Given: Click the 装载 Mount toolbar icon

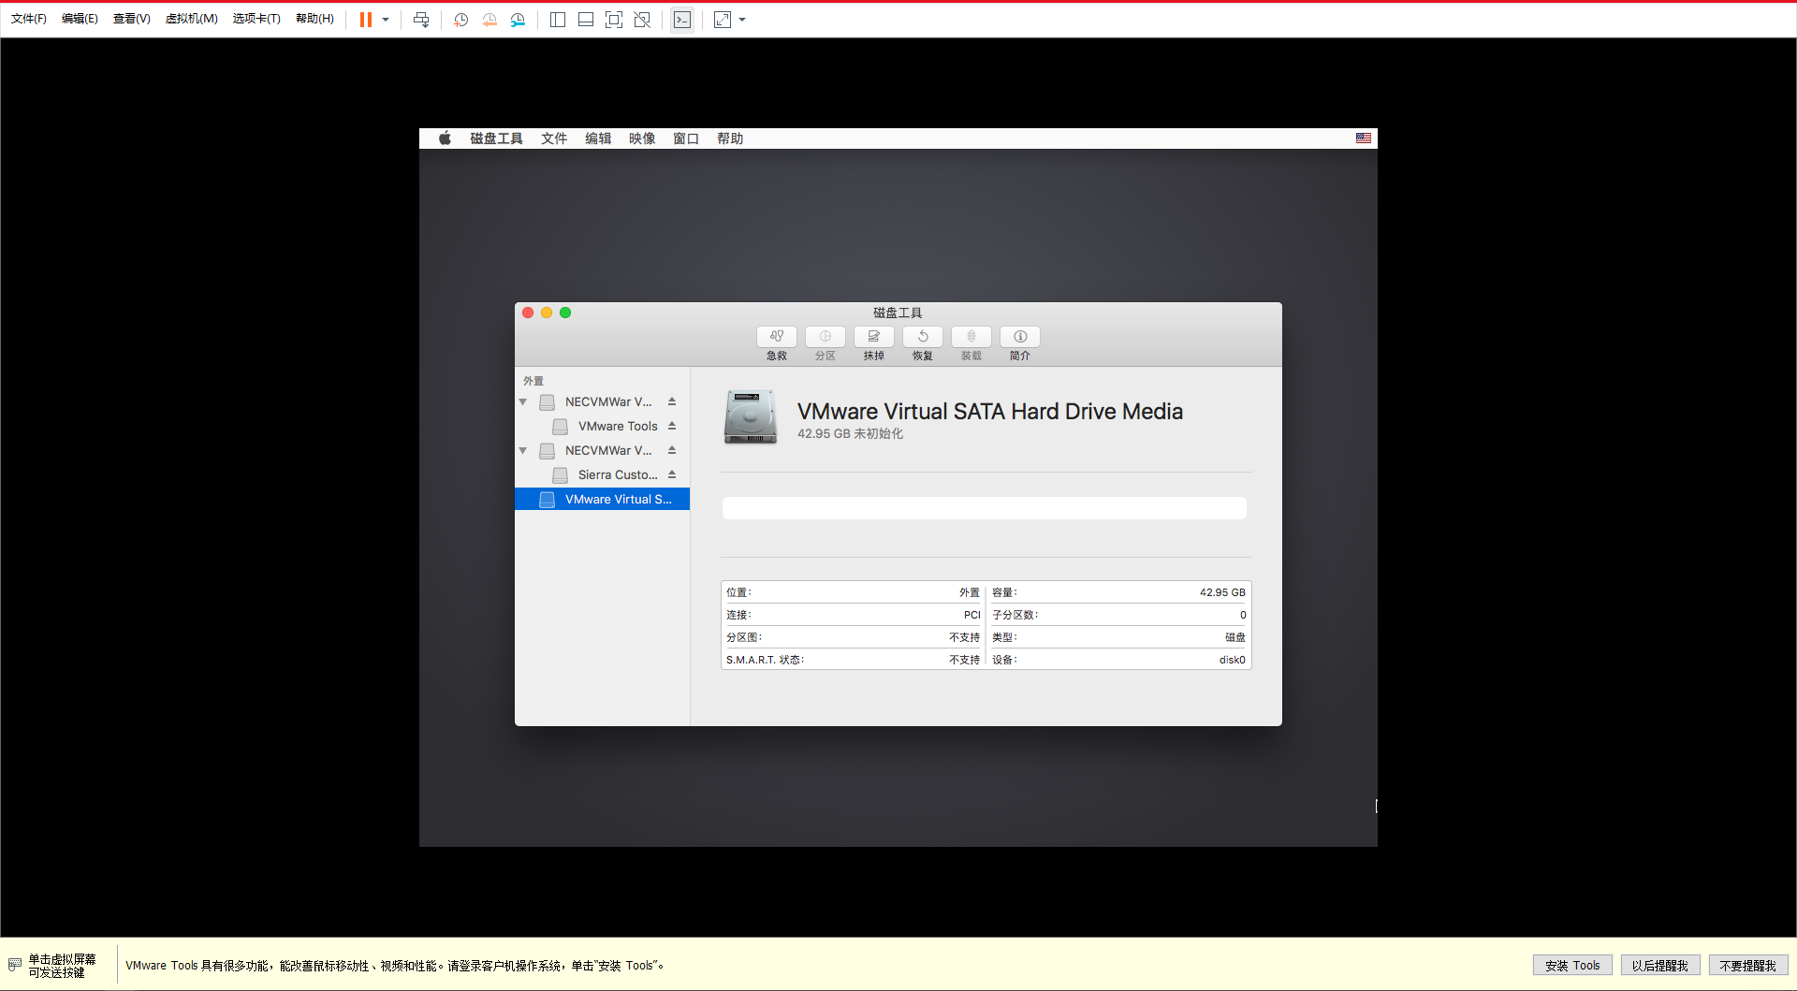Looking at the screenshot, I should point(972,337).
